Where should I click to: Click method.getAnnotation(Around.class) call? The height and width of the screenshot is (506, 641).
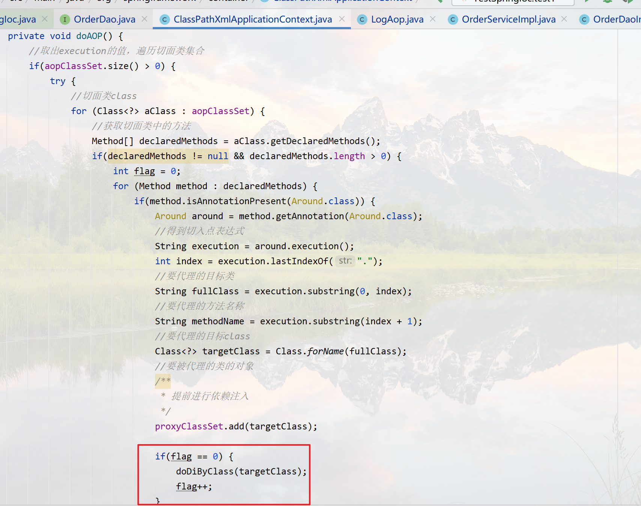click(328, 216)
